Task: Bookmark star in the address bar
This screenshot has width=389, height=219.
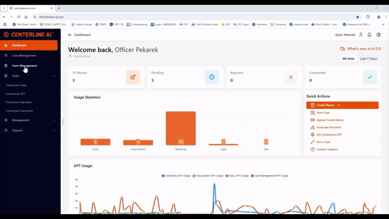Action: point(357,17)
